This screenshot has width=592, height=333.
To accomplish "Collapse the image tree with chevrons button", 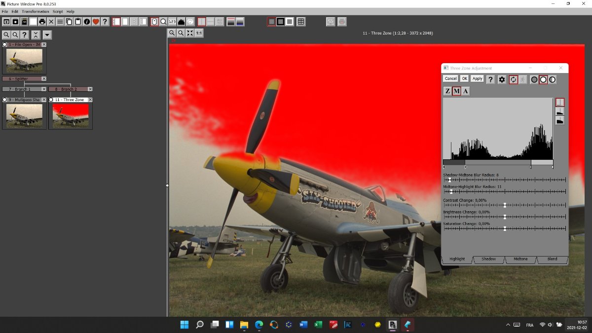I will click(36, 35).
